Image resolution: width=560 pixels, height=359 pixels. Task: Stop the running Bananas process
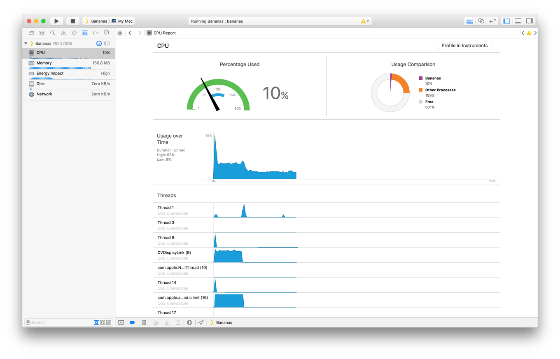[x=74, y=21]
